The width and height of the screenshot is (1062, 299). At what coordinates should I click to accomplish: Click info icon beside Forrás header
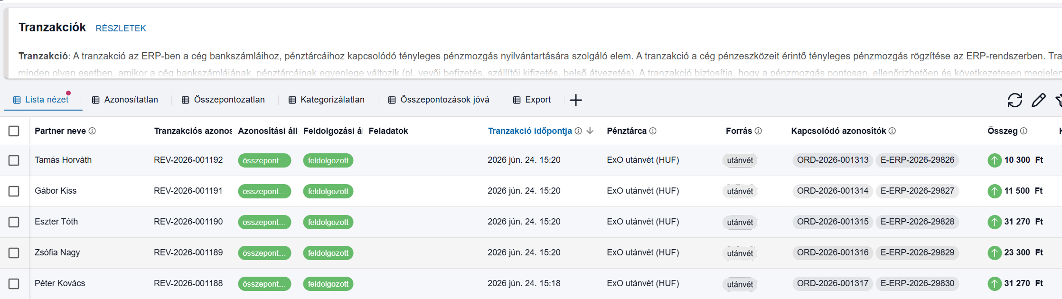tap(758, 131)
